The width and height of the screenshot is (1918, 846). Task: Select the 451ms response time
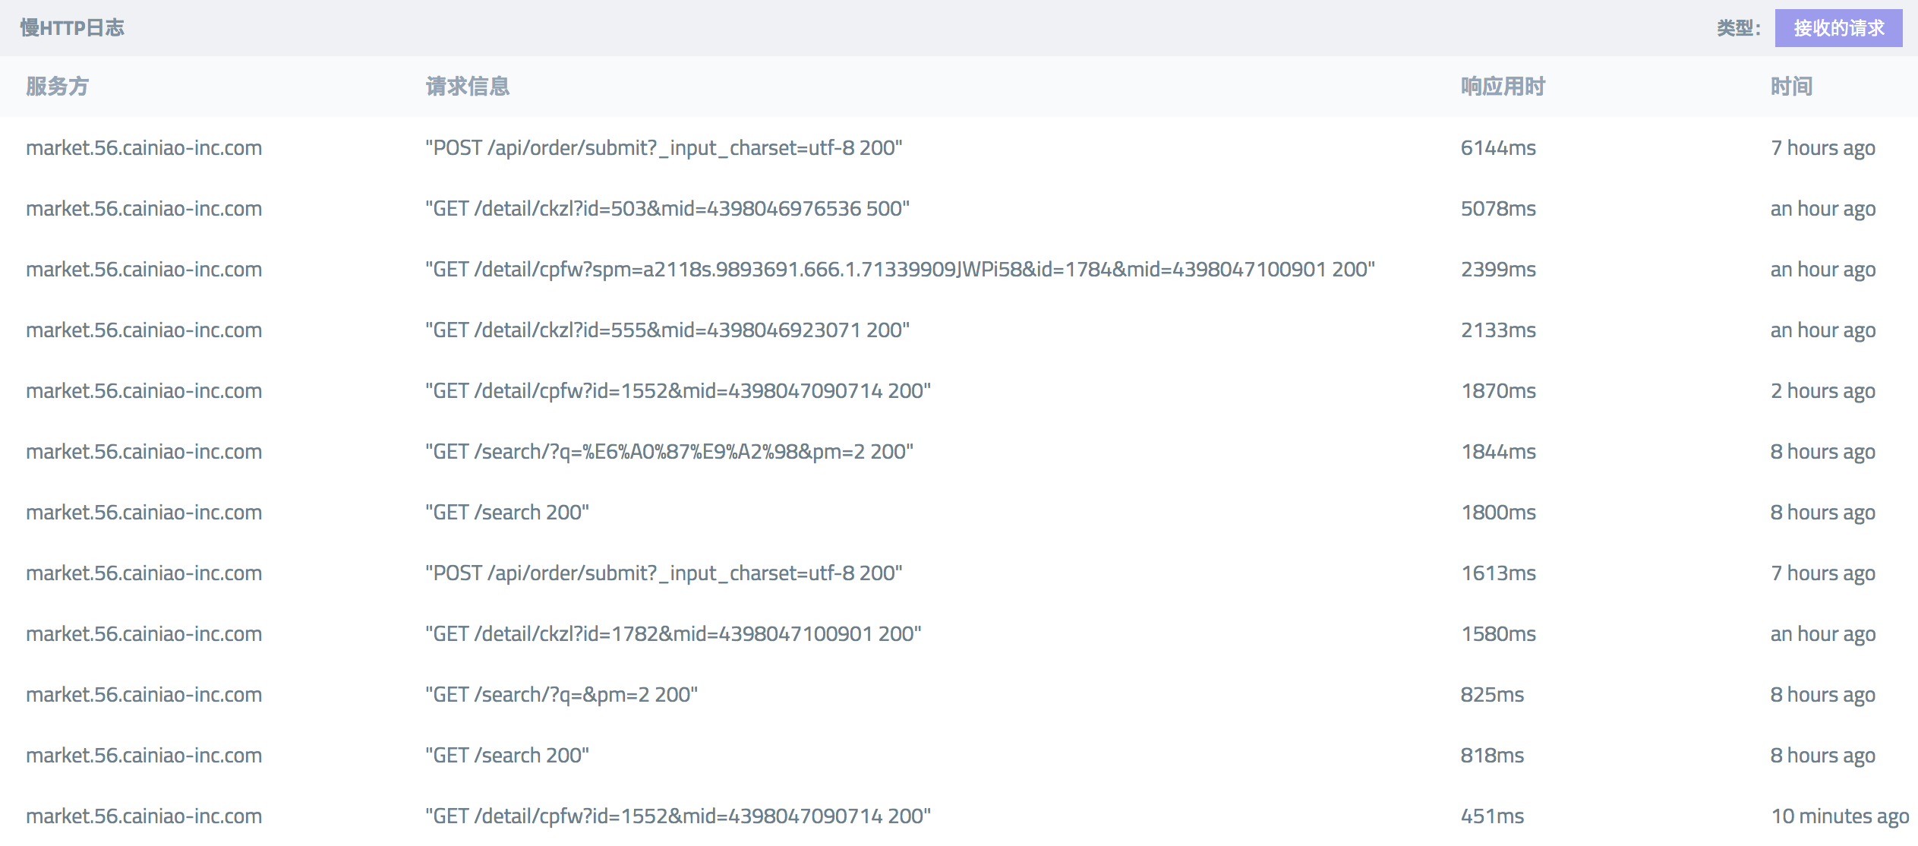pos(1492,816)
